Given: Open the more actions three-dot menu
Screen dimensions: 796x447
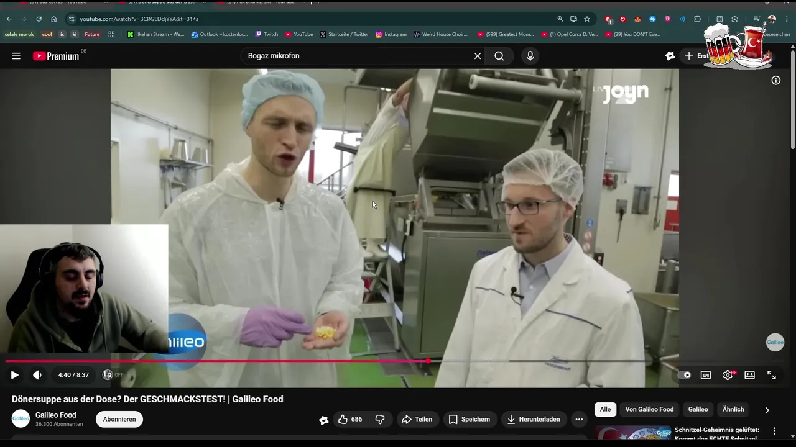Looking at the screenshot, I should (579, 419).
